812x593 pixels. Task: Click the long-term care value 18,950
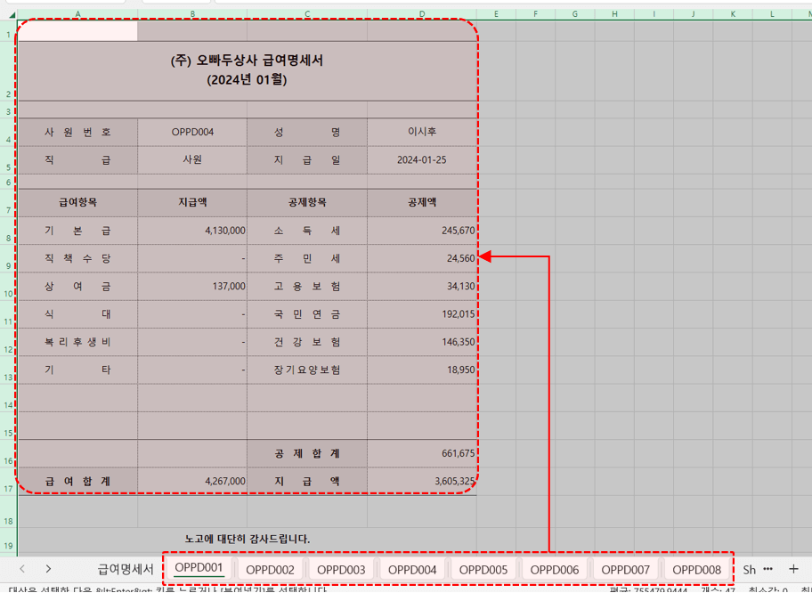[422, 370]
